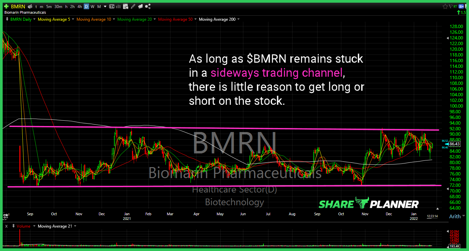
Task: Click the Moving Average 5 label
Action: [54, 19]
